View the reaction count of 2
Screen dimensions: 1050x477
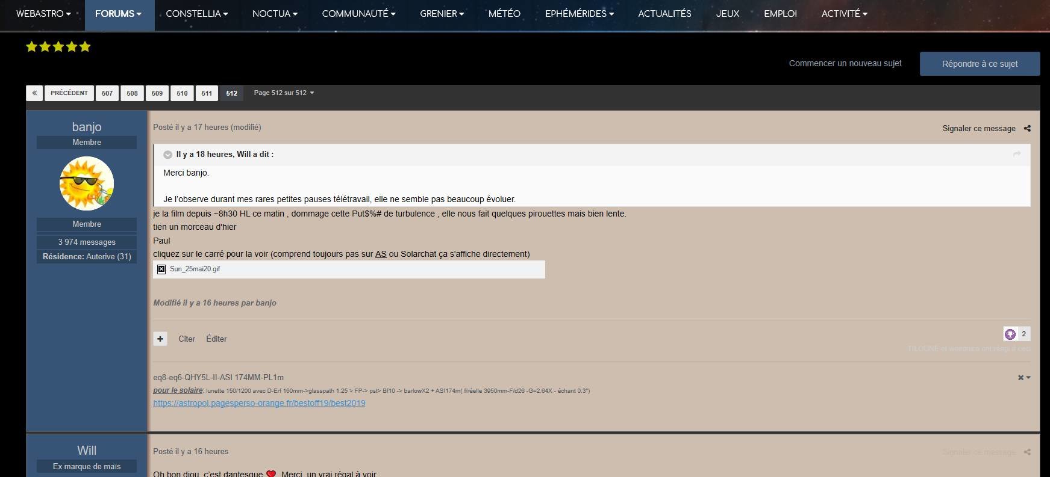(x=1023, y=334)
